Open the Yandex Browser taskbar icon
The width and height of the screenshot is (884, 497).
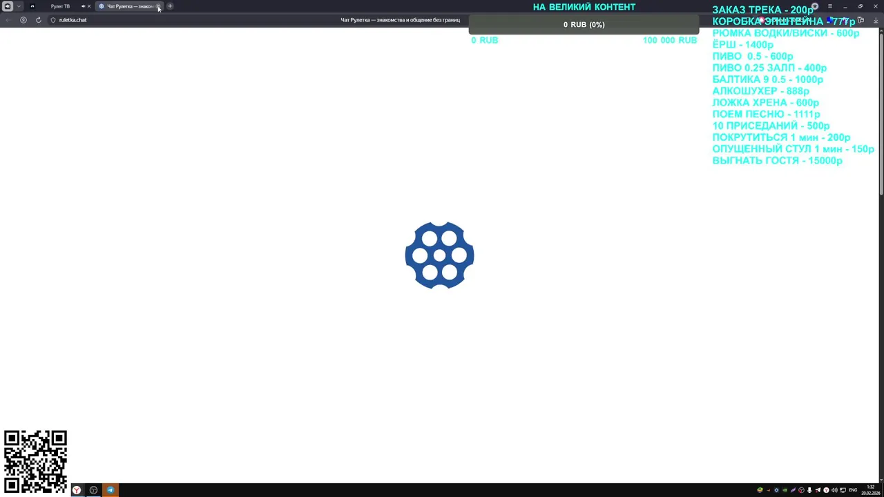pyautogui.click(x=77, y=490)
